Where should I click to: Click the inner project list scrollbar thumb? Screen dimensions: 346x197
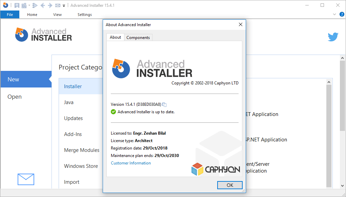(x=329, y=136)
